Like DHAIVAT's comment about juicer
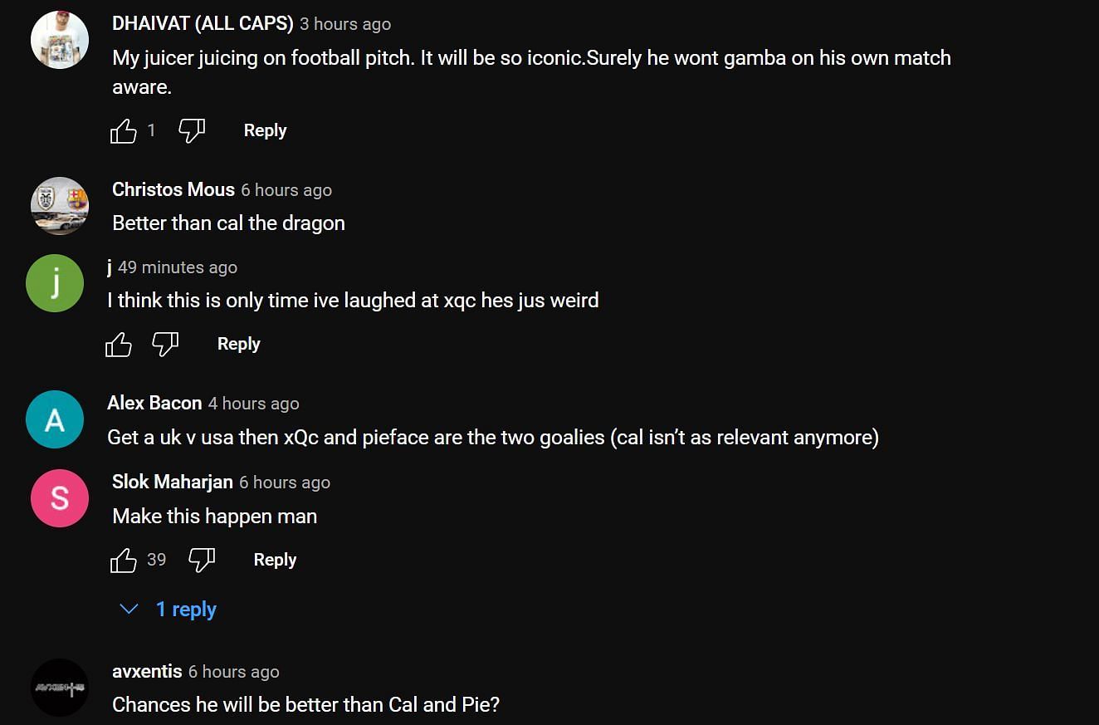 124,130
